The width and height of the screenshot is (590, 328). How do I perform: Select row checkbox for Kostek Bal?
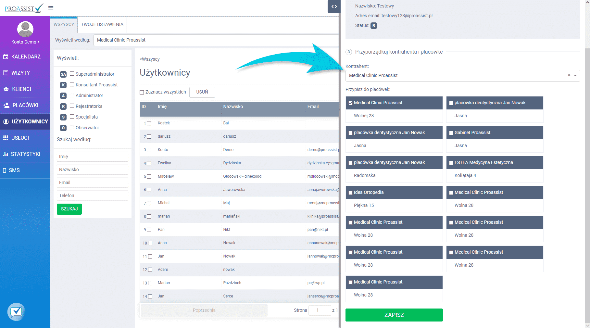point(149,123)
